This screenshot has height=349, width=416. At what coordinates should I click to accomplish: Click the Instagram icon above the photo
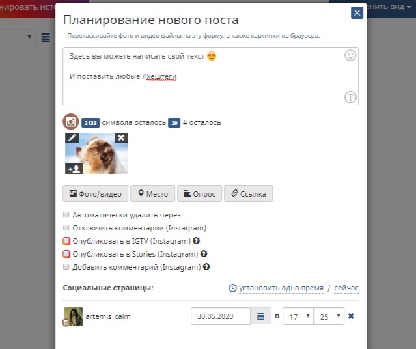click(x=70, y=122)
